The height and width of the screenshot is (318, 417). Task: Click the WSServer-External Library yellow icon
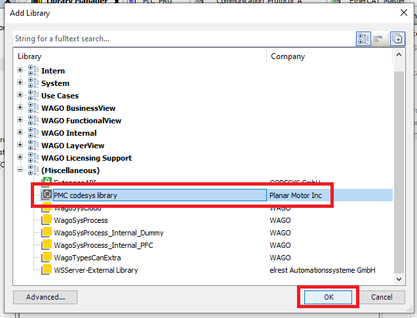(x=47, y=270)
